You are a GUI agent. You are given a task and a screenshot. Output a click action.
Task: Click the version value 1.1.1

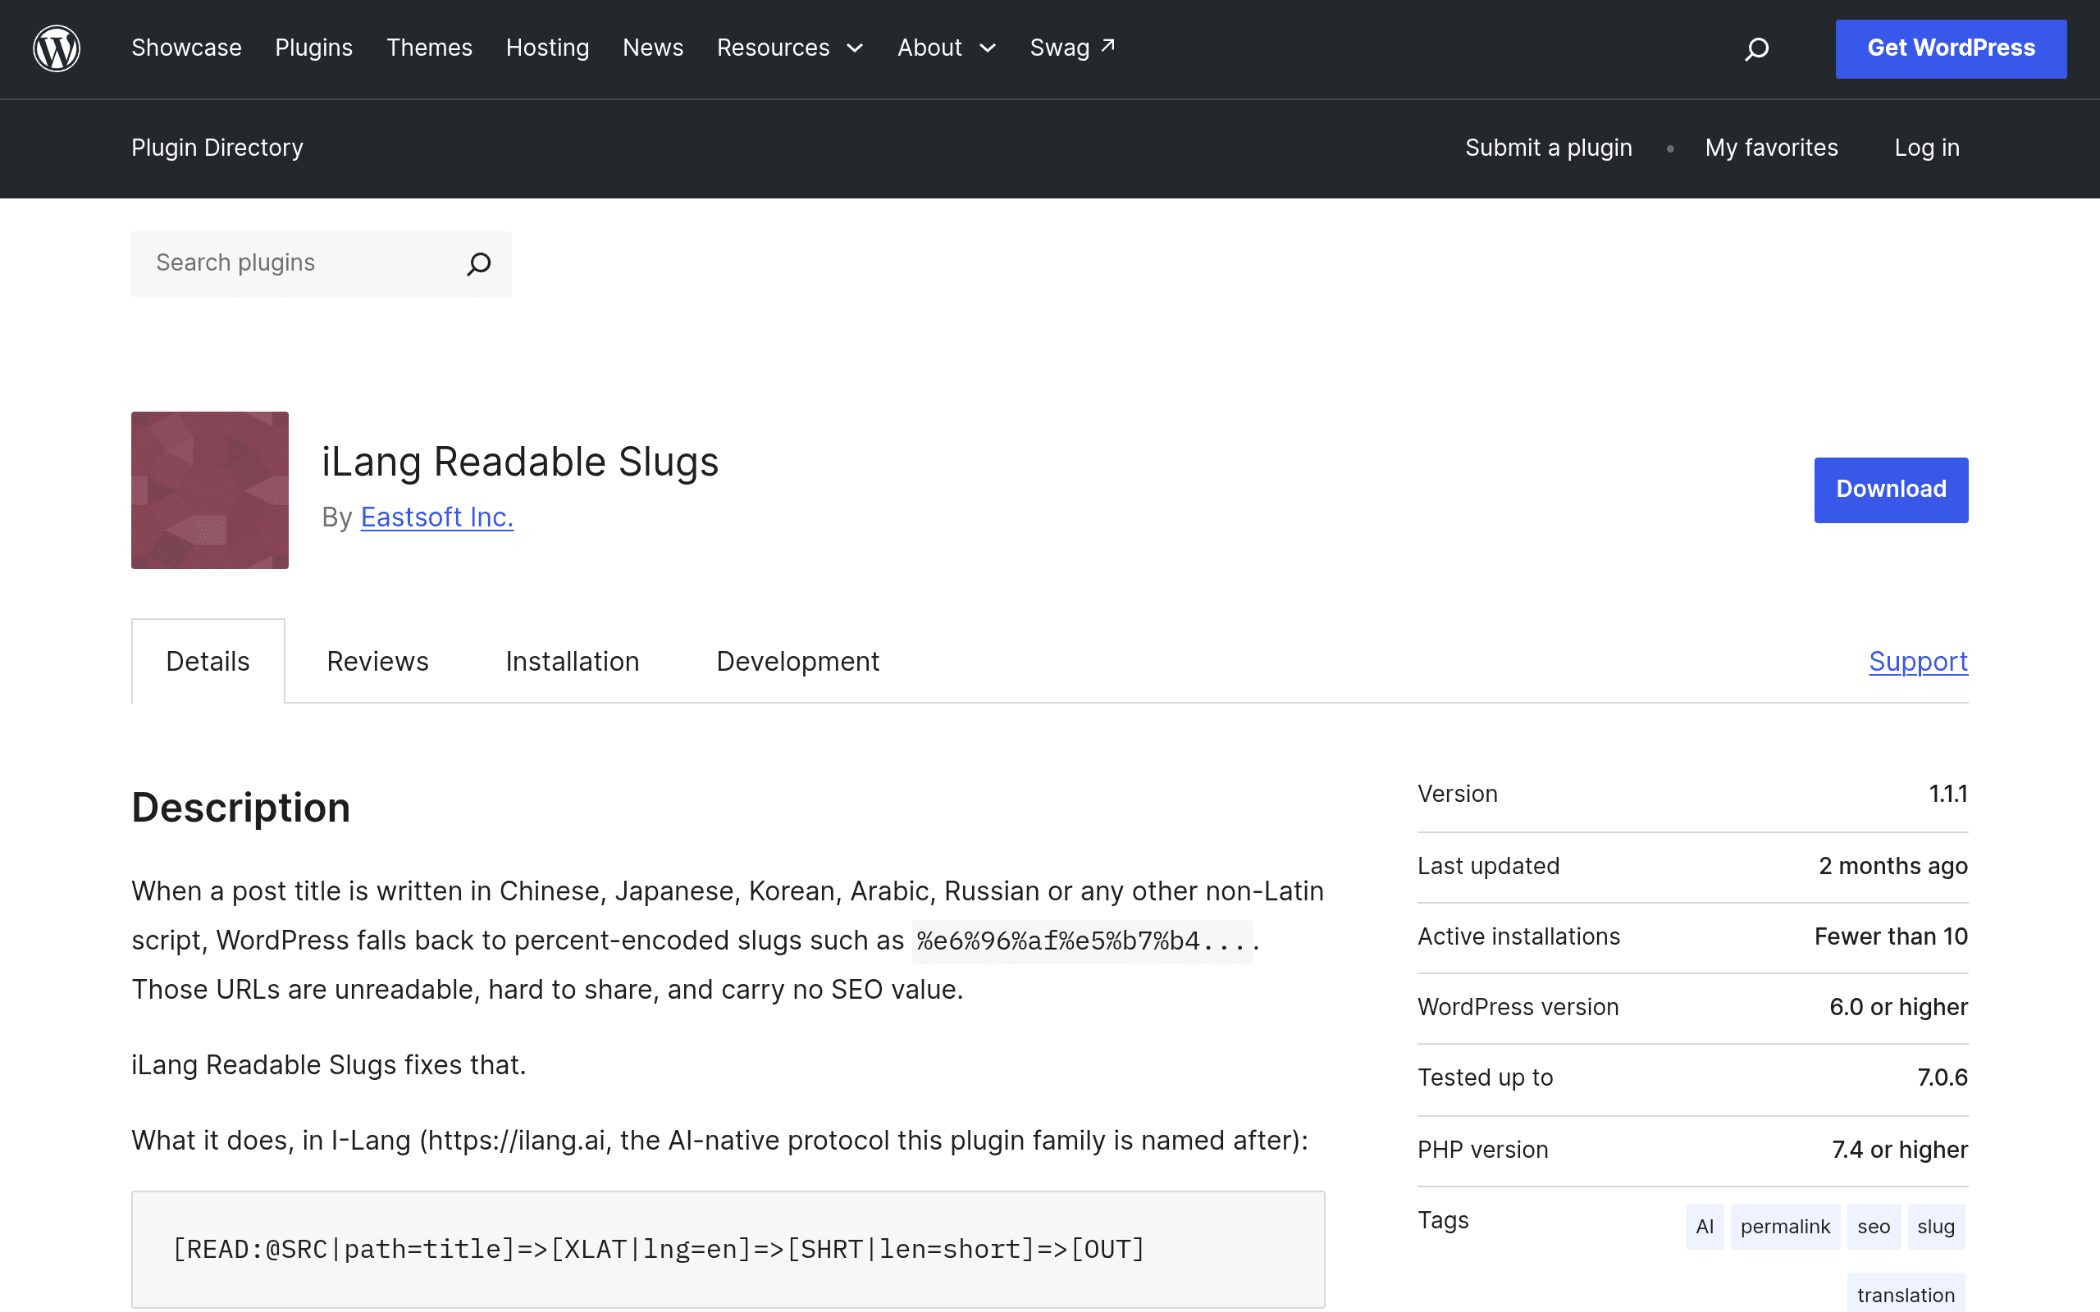1948,794
